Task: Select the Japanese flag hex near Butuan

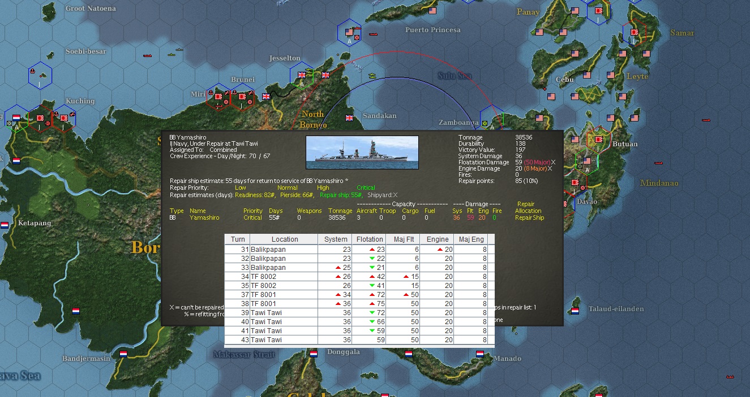Action: click(597, 139)
